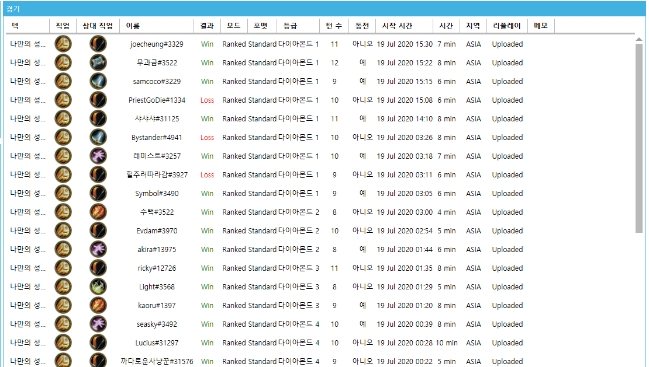Click the vertical scrollbar thumb
The height and width of the screenshot is (367, 649).
638,138
